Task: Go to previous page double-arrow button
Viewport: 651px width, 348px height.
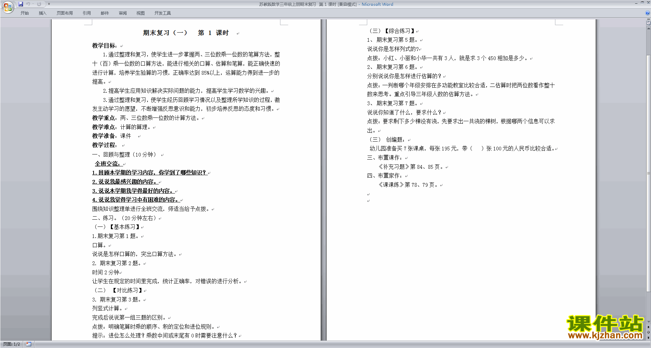Action: point(648,327)
